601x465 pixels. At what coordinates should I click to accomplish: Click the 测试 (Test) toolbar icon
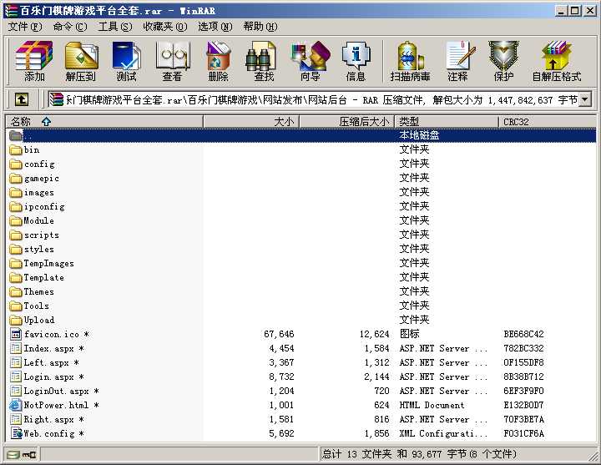127,61
